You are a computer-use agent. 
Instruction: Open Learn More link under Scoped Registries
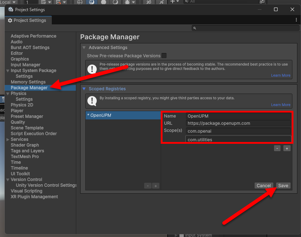tap(281, 105)
